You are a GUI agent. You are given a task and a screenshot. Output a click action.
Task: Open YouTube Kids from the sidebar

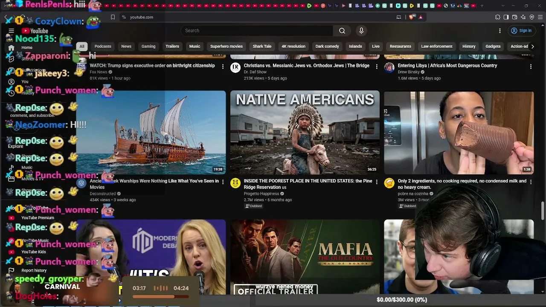tap(34, 252)
